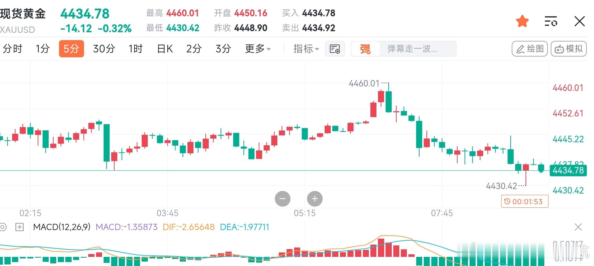Add an indicator with the plus icon

pyautogui.click(x=20, y=227)
